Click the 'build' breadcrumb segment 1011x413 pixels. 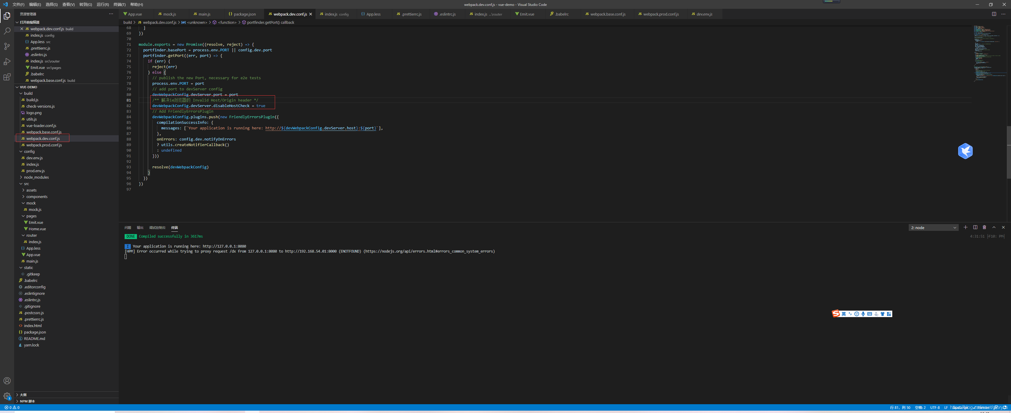(128, 22)
